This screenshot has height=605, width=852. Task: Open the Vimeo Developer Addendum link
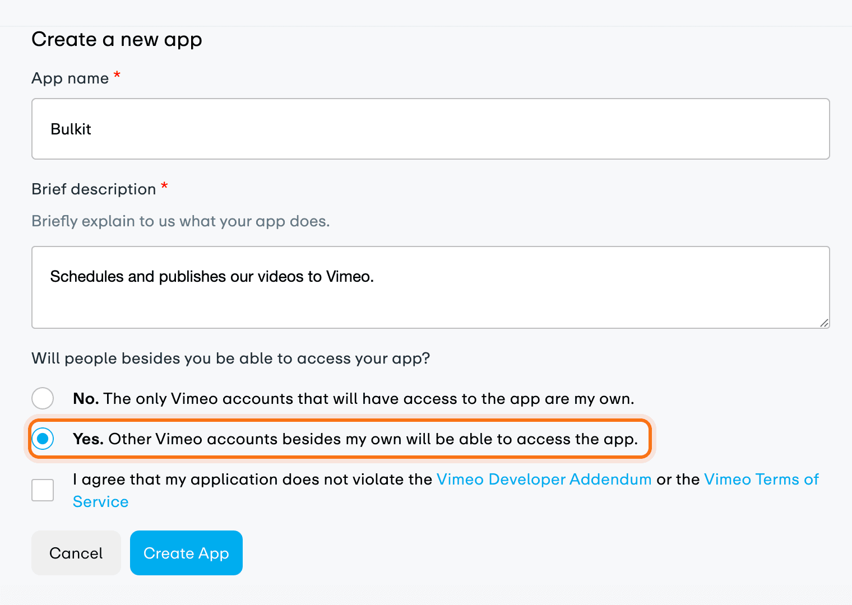[544, 480]
